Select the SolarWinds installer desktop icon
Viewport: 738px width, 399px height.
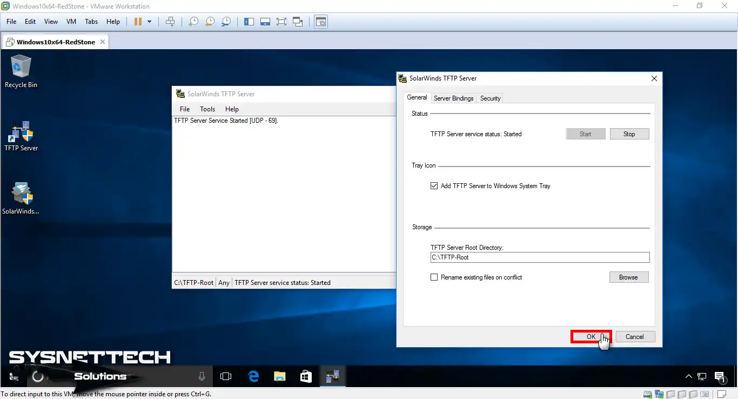21,199
